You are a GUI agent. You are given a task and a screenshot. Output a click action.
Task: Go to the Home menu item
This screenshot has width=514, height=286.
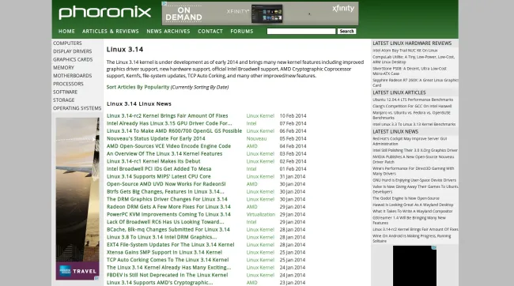[x=66, y=31]
